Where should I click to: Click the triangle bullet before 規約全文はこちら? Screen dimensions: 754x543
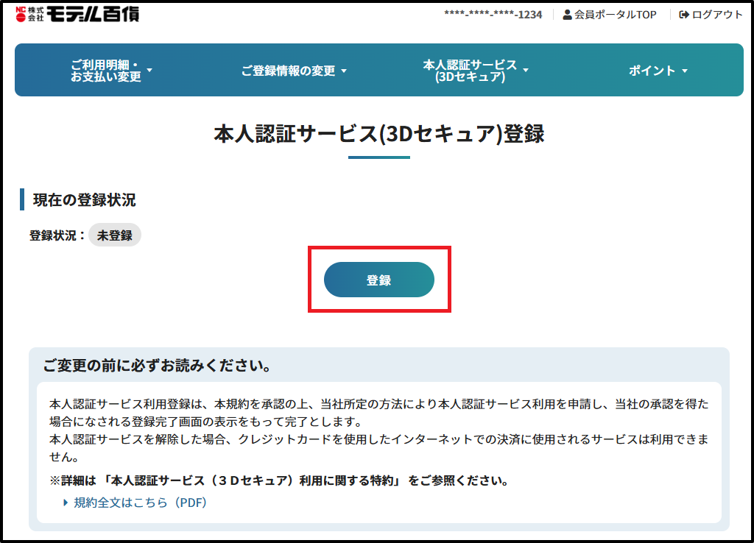[66, 503]
